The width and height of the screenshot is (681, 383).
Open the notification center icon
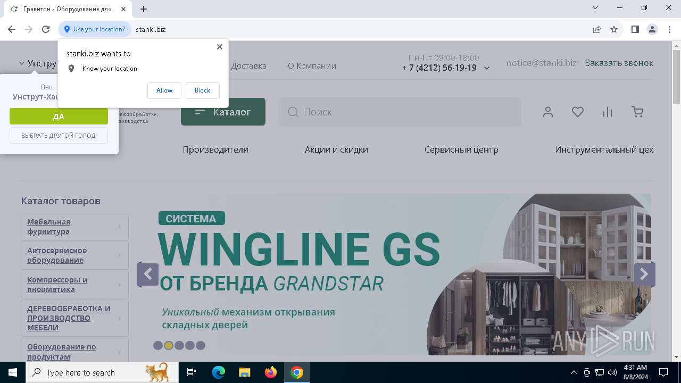point(663,372)
